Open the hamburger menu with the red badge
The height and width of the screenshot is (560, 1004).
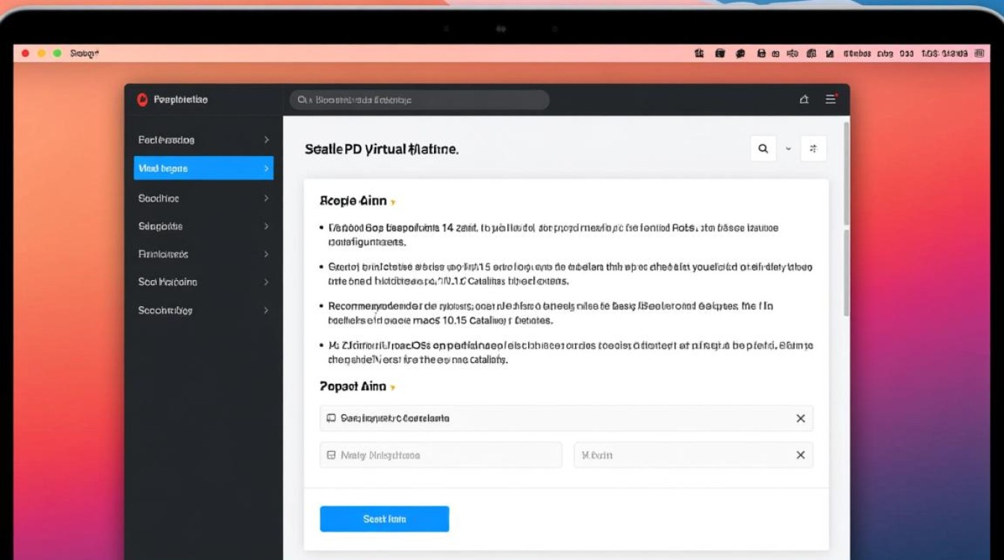(x=830, y=99)
